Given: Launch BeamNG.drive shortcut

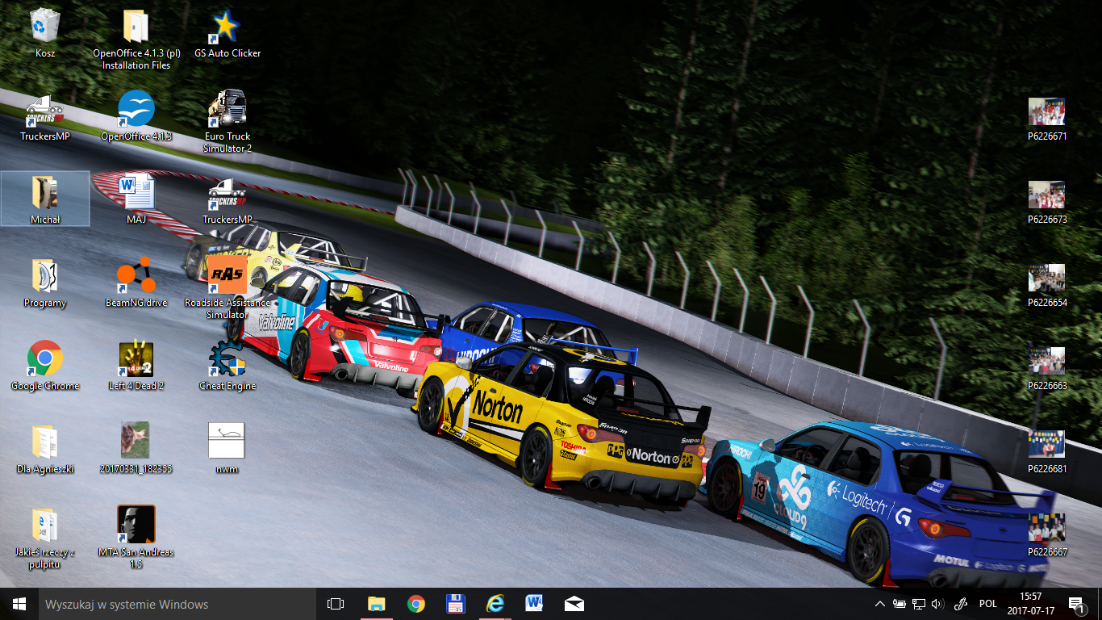Looking at the screenshot, I should tap(136, 283).
